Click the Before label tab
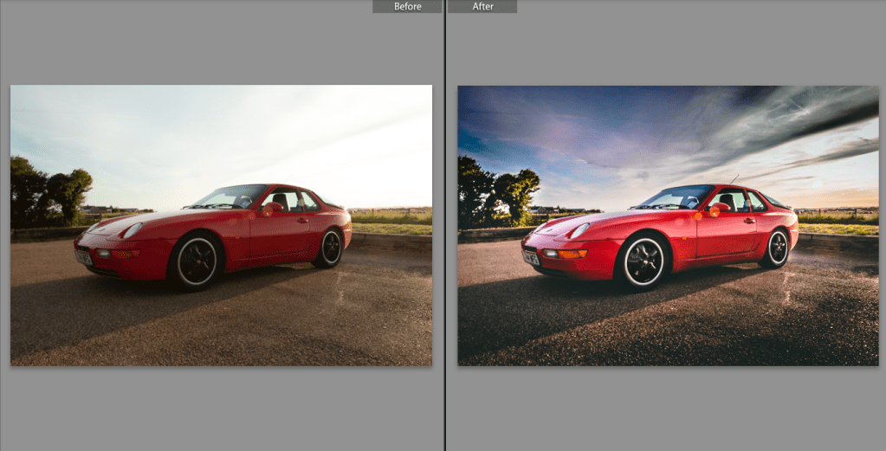This screenshot has height=451, width=886. [407, 6]
